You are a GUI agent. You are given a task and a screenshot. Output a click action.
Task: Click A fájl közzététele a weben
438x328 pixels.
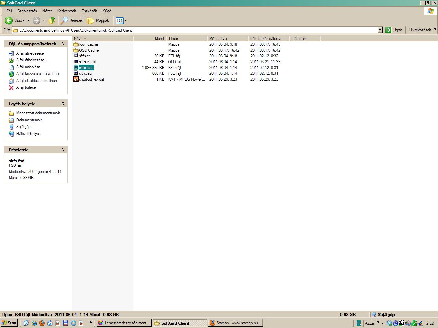[38, 74]
